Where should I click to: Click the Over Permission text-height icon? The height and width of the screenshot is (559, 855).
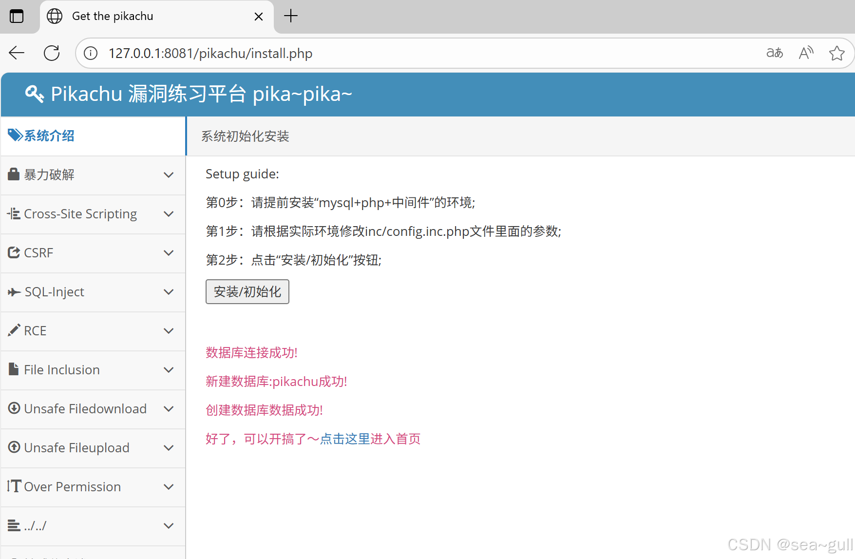14,486
